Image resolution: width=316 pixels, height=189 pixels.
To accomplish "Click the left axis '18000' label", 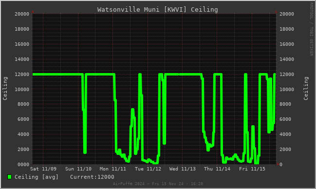I will click(22, 29).
